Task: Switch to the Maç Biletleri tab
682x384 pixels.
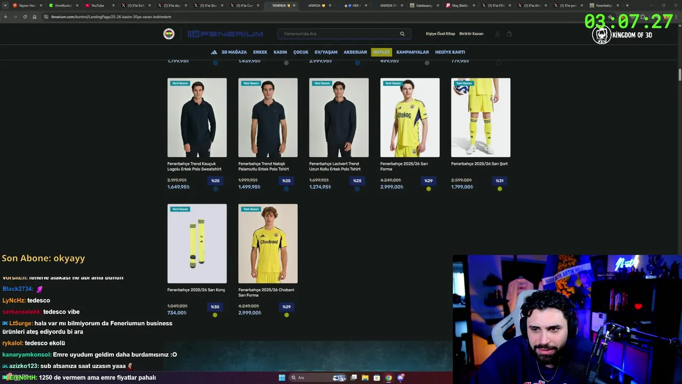Action: click(459, 5)
